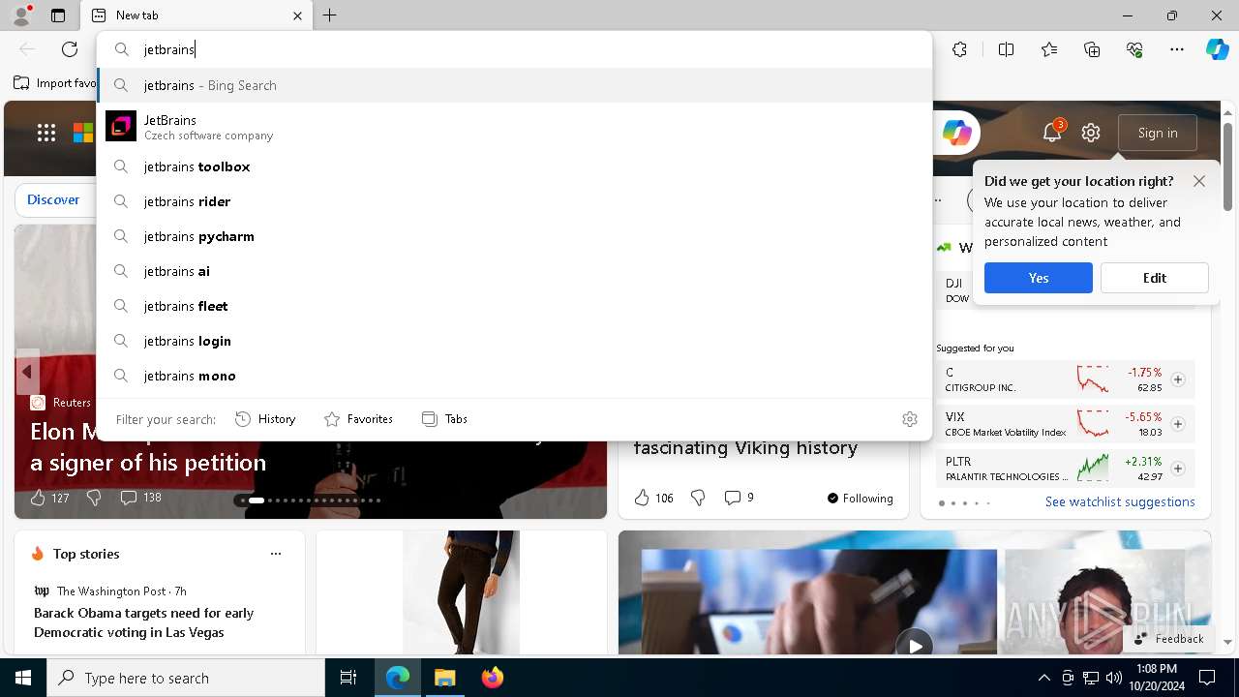The height and width of the screenshot is (697, 1239).
Task: Open search suggestion settings gear
Action: tap(910, 419)
